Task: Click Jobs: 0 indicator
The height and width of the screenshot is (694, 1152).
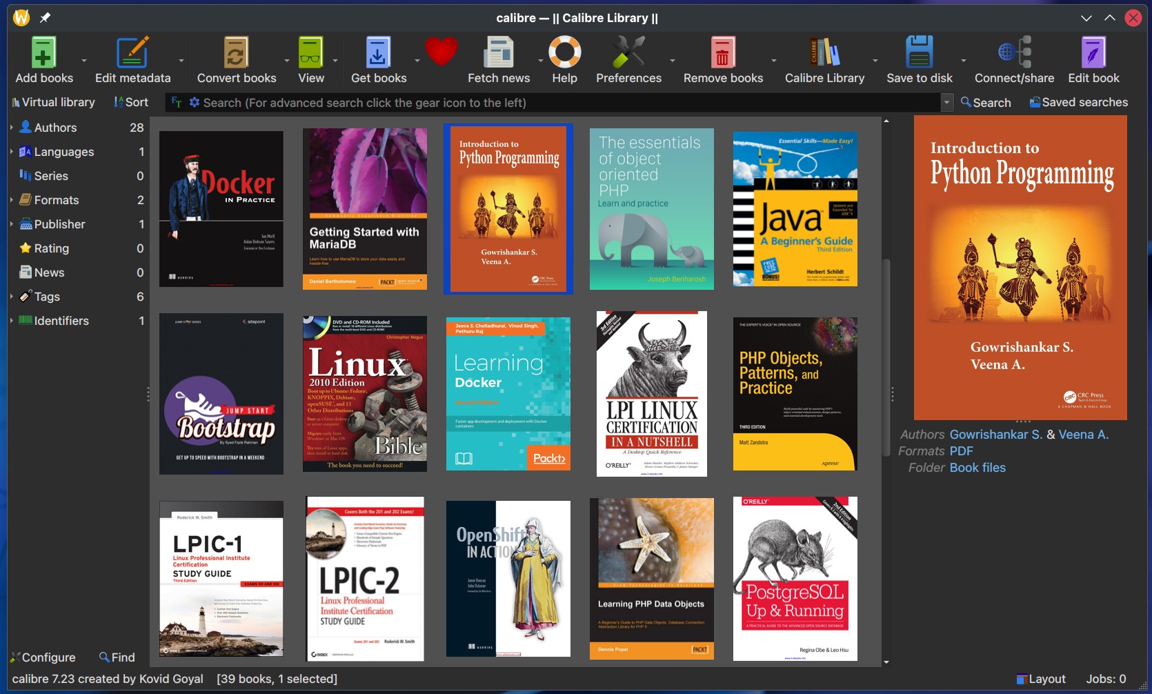Action: pos(1106,679)
